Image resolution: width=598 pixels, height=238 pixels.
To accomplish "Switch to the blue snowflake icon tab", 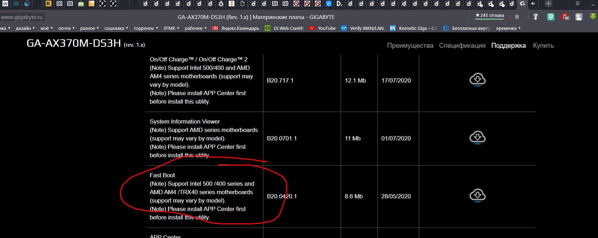I will point(329,4).
